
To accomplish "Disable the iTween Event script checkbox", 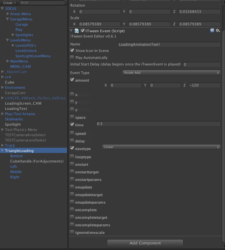I will [x=82, y=31].
